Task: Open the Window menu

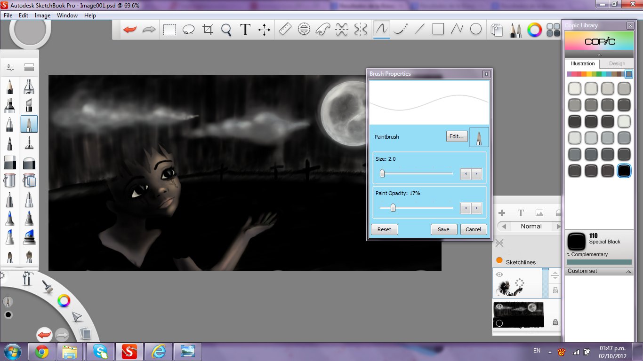Action: pos(67,16)
